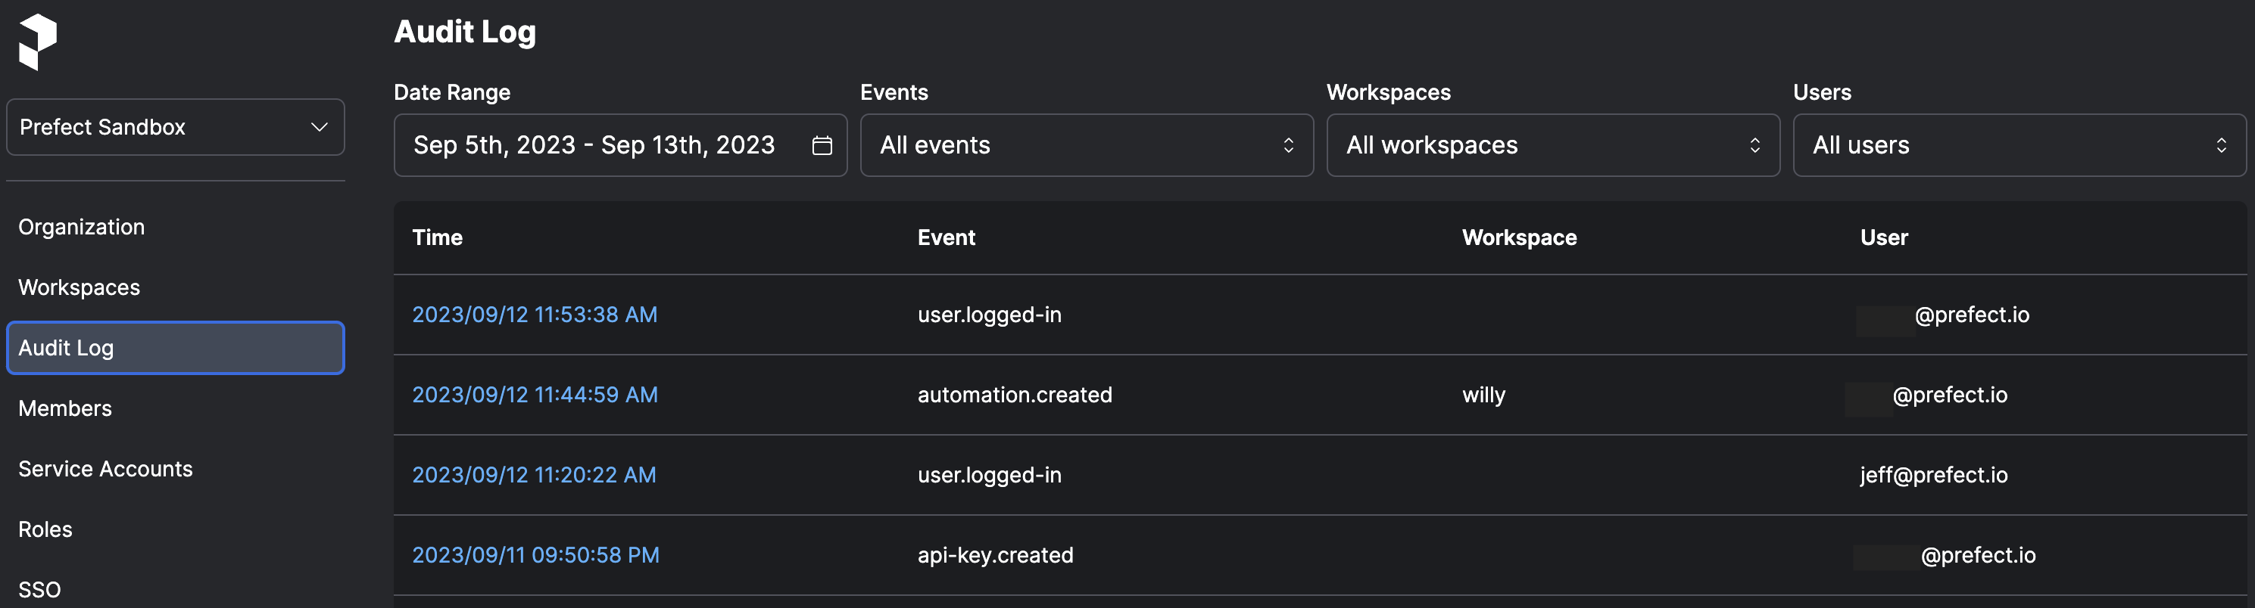Viewport: 2255px width, 608px height.
Task: Click the Prefect logo icon
Action: pyautogui.click(x=38, y=42)
